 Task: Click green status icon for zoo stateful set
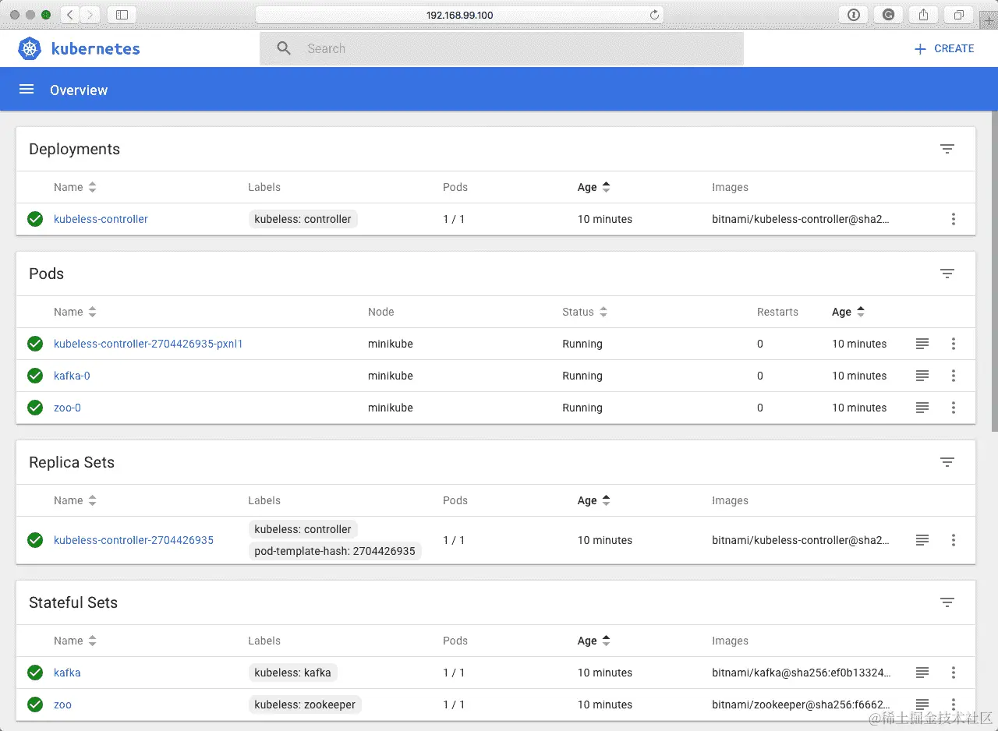tap(35, 705)
